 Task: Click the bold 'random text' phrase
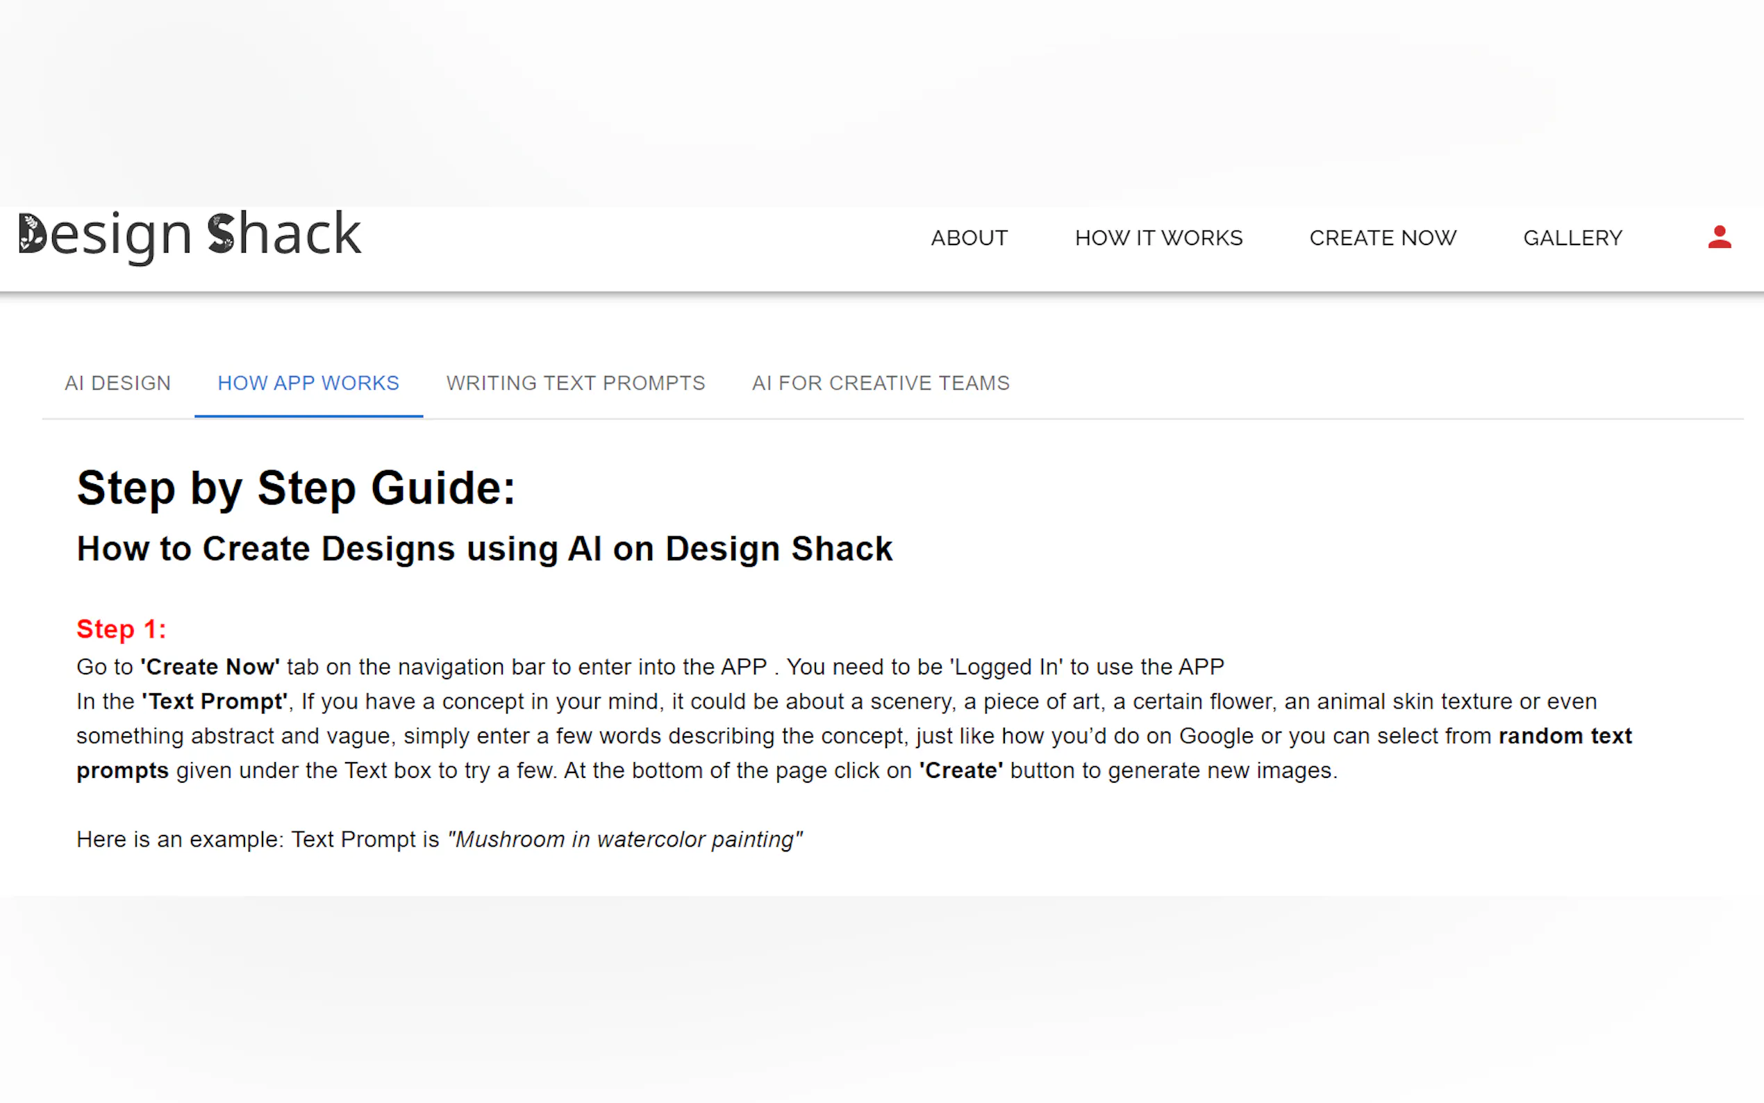[1564, 736]
